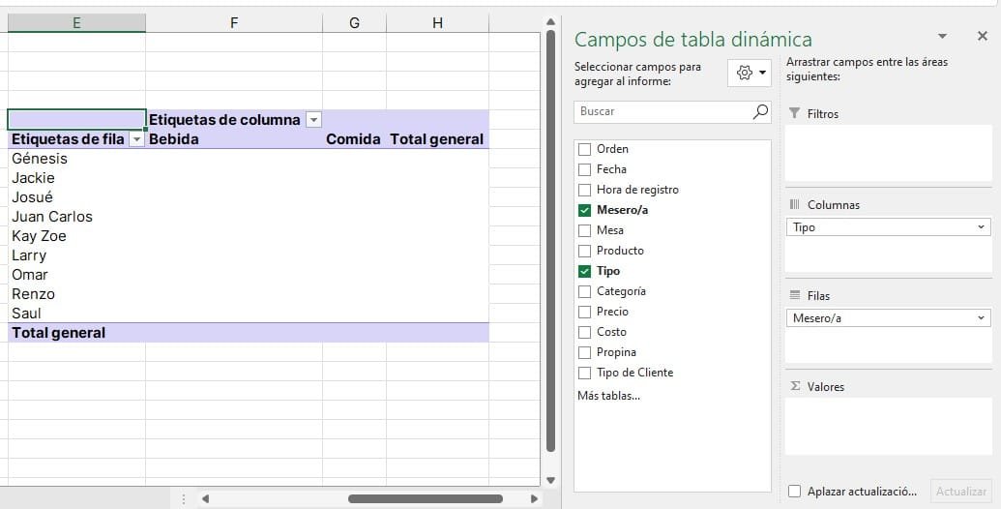Enable the Aplazar actualización checkbox
This screenshot has width=1001, height=509.
click(794, 492)
